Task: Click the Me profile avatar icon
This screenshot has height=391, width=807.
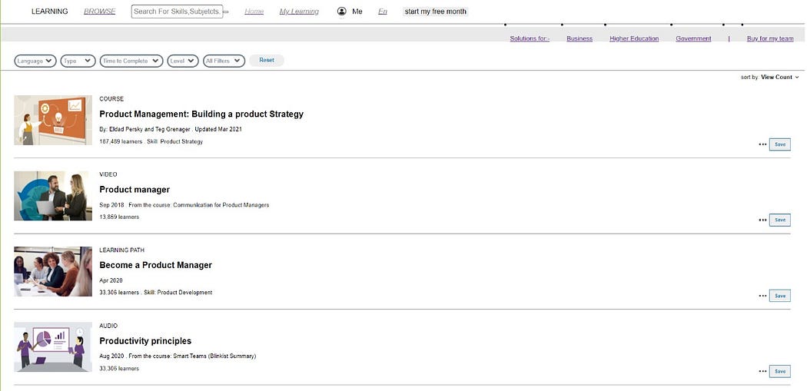Action: (342, 12)
